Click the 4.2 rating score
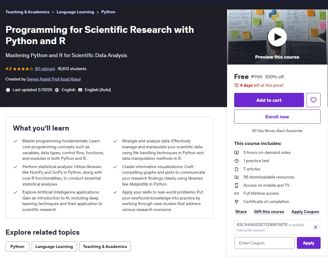 [x=9, y=69]
